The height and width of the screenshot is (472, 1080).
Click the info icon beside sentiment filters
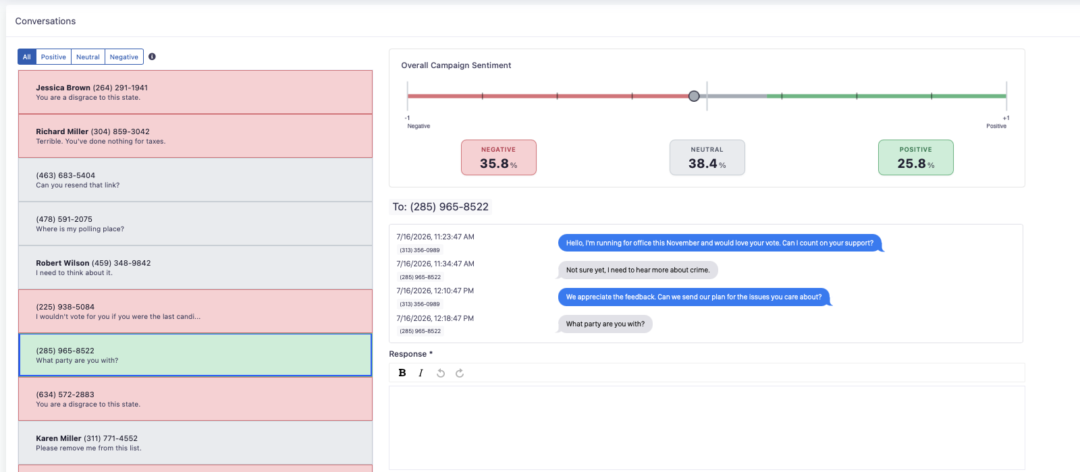coord(152,57)
